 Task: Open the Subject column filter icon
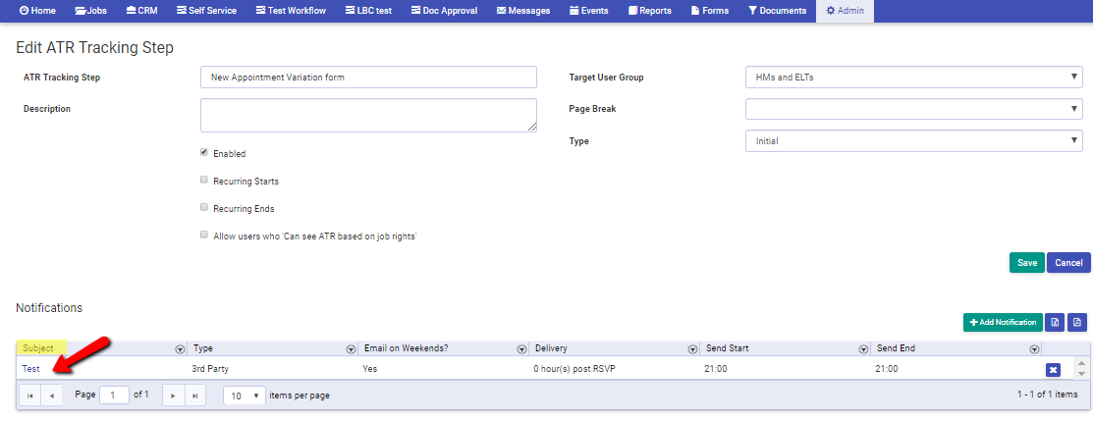point(179,348)
